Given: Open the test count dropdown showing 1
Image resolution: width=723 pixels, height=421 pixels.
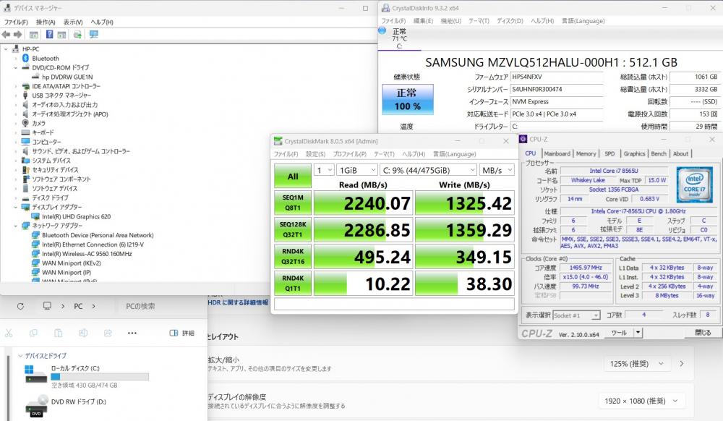Looking at the screenshot, I should [324, 170].
